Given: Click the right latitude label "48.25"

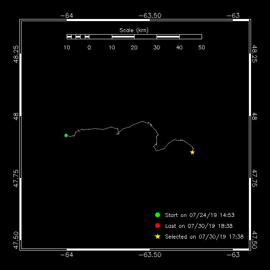Looking at the screenshot, I should (x=254, y=54).
